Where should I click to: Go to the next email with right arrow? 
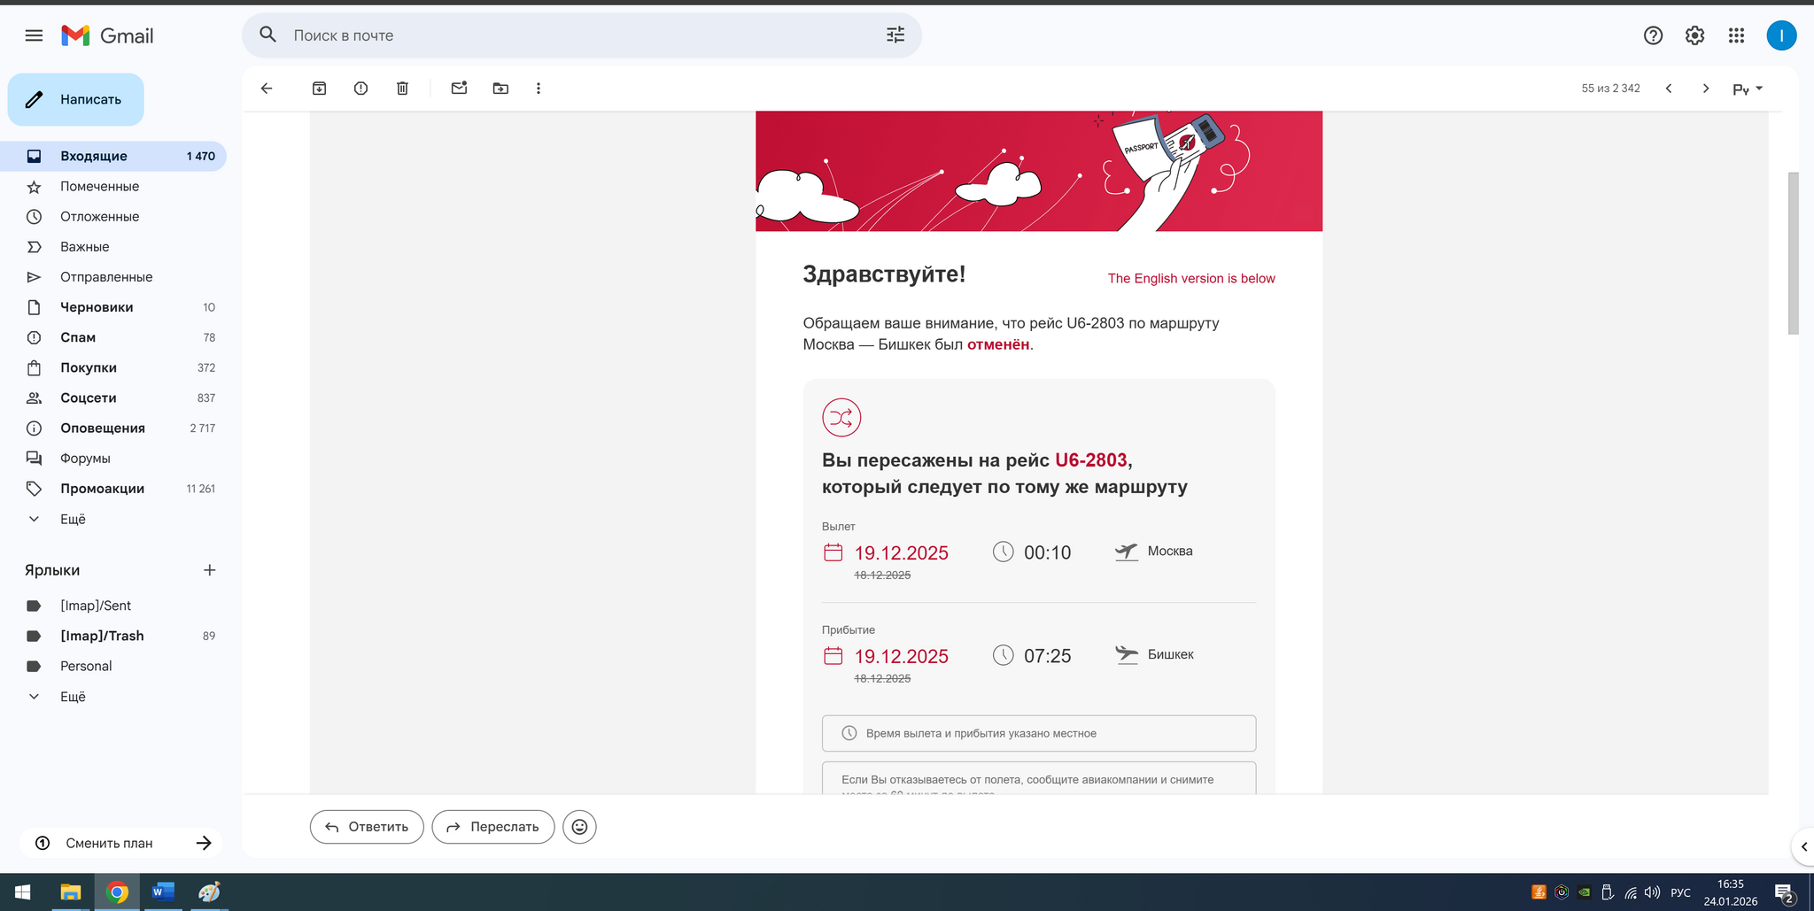point(1705,88)
